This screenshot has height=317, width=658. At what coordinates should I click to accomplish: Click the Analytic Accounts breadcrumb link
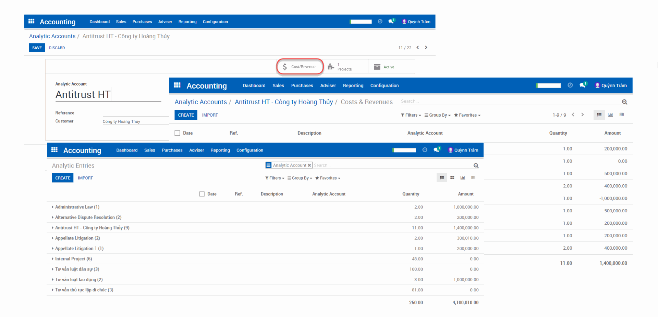point(52,36)
